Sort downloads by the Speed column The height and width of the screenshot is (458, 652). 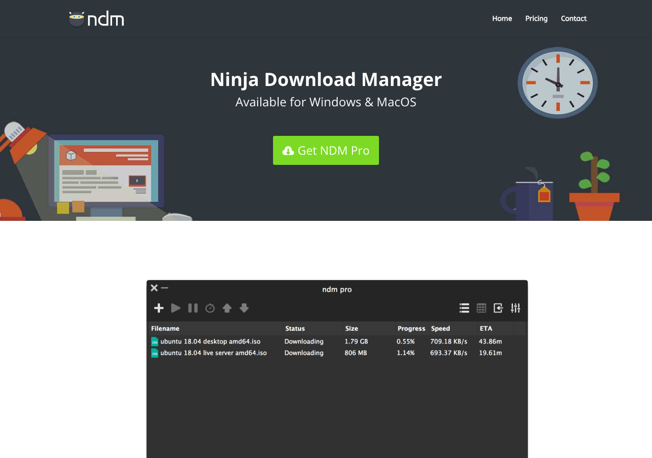pyautogui.click(x=440, y=328)
